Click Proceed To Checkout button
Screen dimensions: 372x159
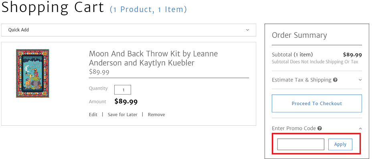click(317, 104)
